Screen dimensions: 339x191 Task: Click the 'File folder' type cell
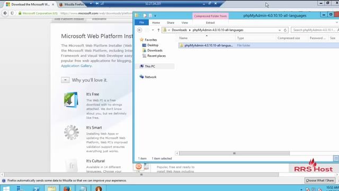tap(244, 46)
